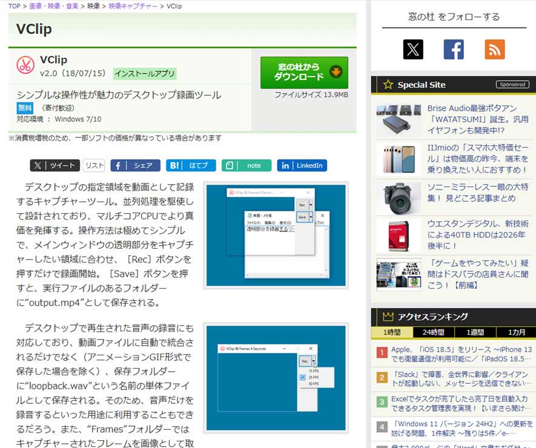This screenshot has height=448, width=536.
Task: Open 映像キャプチャー breadcrumb link
Action: [x=133, y=6]
